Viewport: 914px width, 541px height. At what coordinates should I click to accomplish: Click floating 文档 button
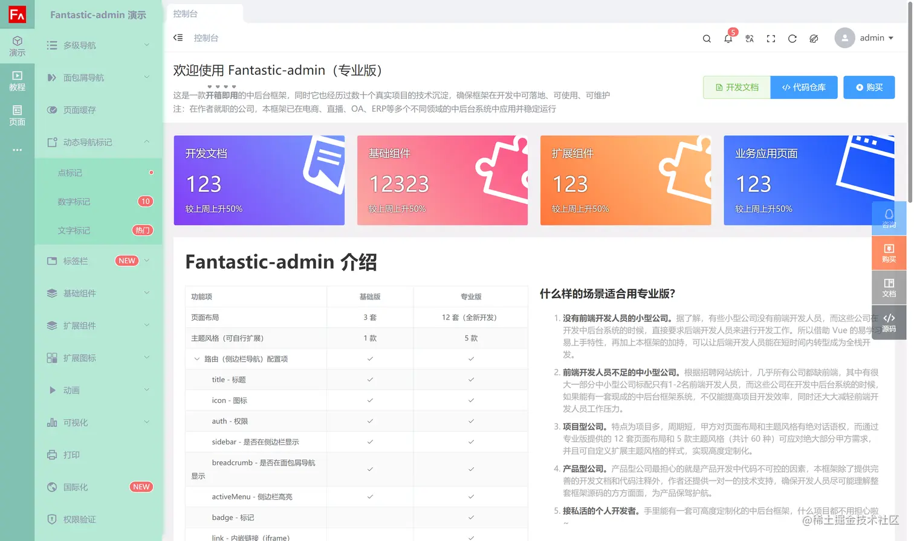pyautogui.click(x=889, y=287)
